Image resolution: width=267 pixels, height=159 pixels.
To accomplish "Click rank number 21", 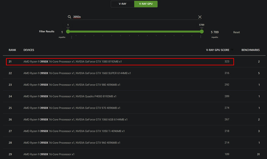I will tap(10, 62).
